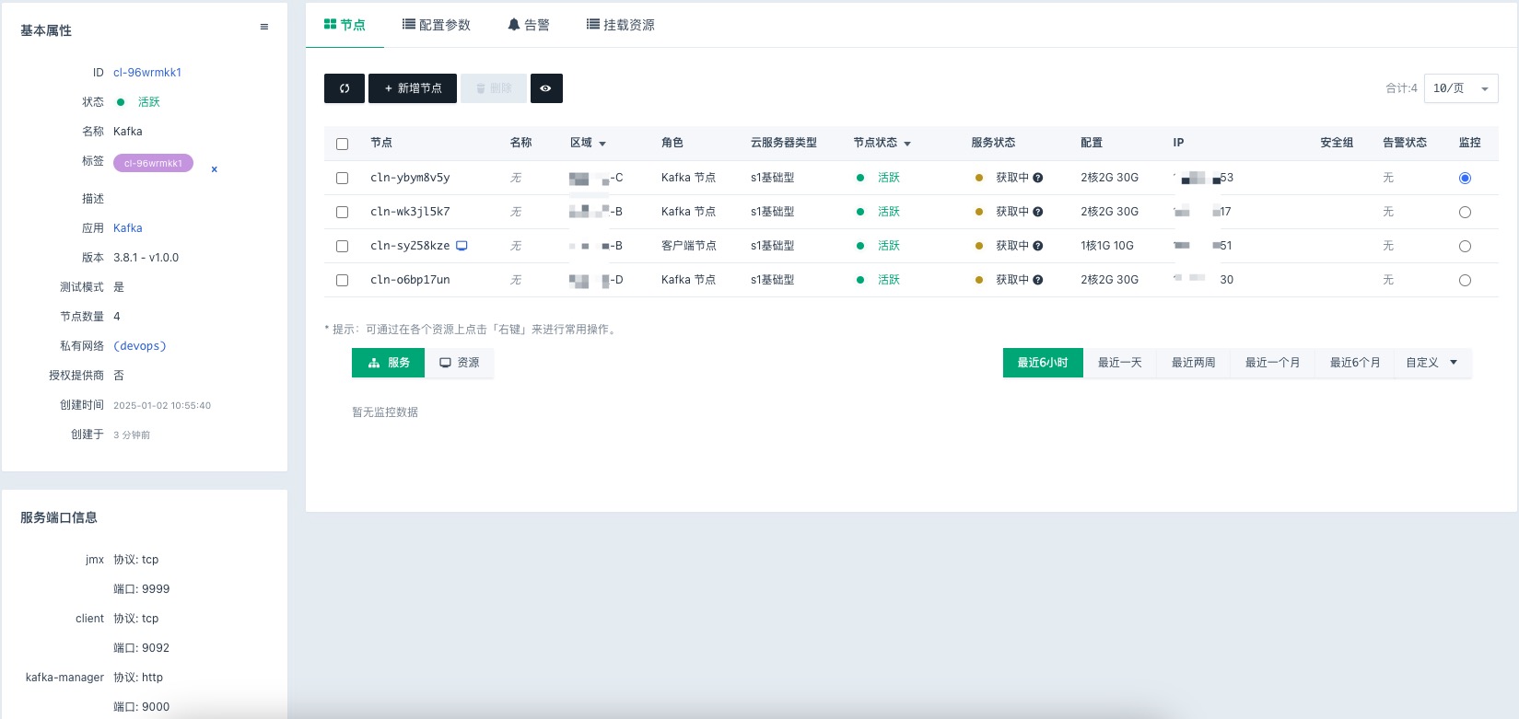Click the help icon for cln-sy258kze service status
This screenshot has width=1519, height=719.
(x=1038, y=246)
